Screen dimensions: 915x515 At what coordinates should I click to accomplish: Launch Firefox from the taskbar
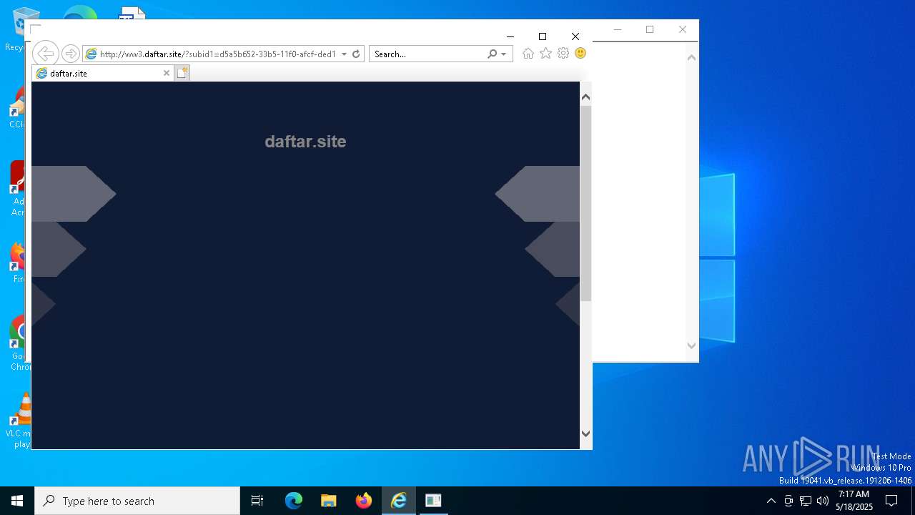pos(364,501)
